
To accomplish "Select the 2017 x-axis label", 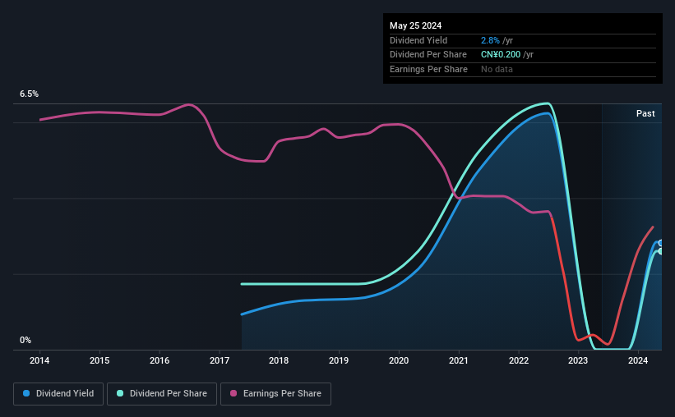I will 220,360.
